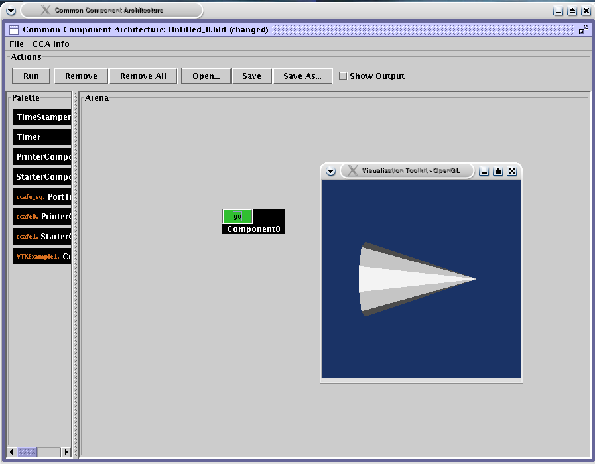Image resolution: width=595 pixels, height=464 pixels.
Task: Restore the internal frame using corner icon
Action: pyautogui.click(x=583, y=29)
